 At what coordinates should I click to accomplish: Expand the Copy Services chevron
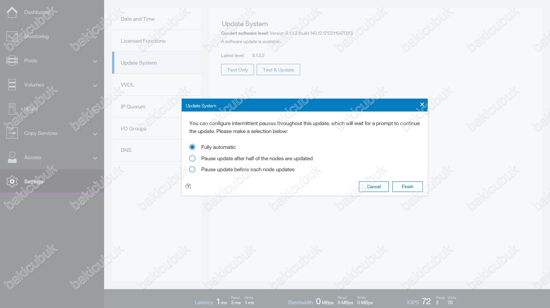pos(95,134)
